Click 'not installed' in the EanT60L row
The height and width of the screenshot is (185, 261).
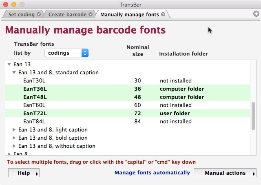pyautogui.click(x=176, y=105)
